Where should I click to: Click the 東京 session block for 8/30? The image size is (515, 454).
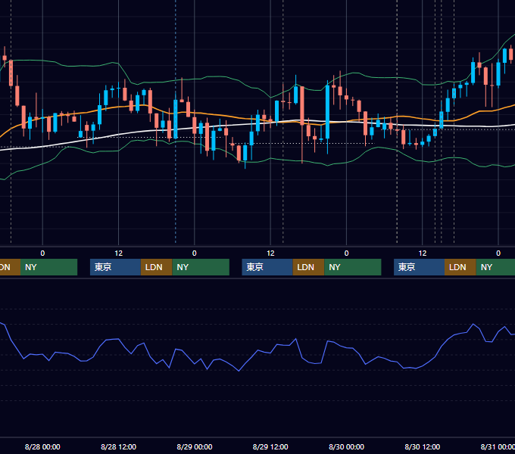point(420,267)
